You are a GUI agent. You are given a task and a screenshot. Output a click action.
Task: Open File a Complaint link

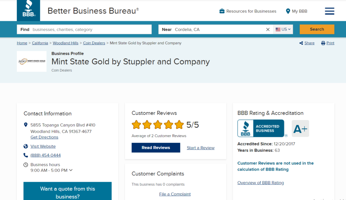175,194
